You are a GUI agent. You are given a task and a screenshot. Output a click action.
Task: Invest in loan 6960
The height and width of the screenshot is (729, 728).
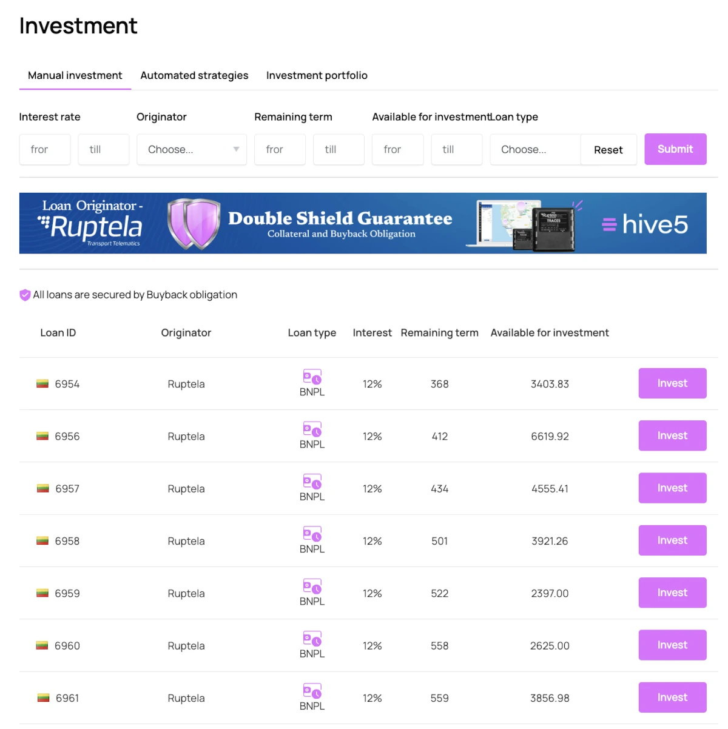(x=672, y=645)
